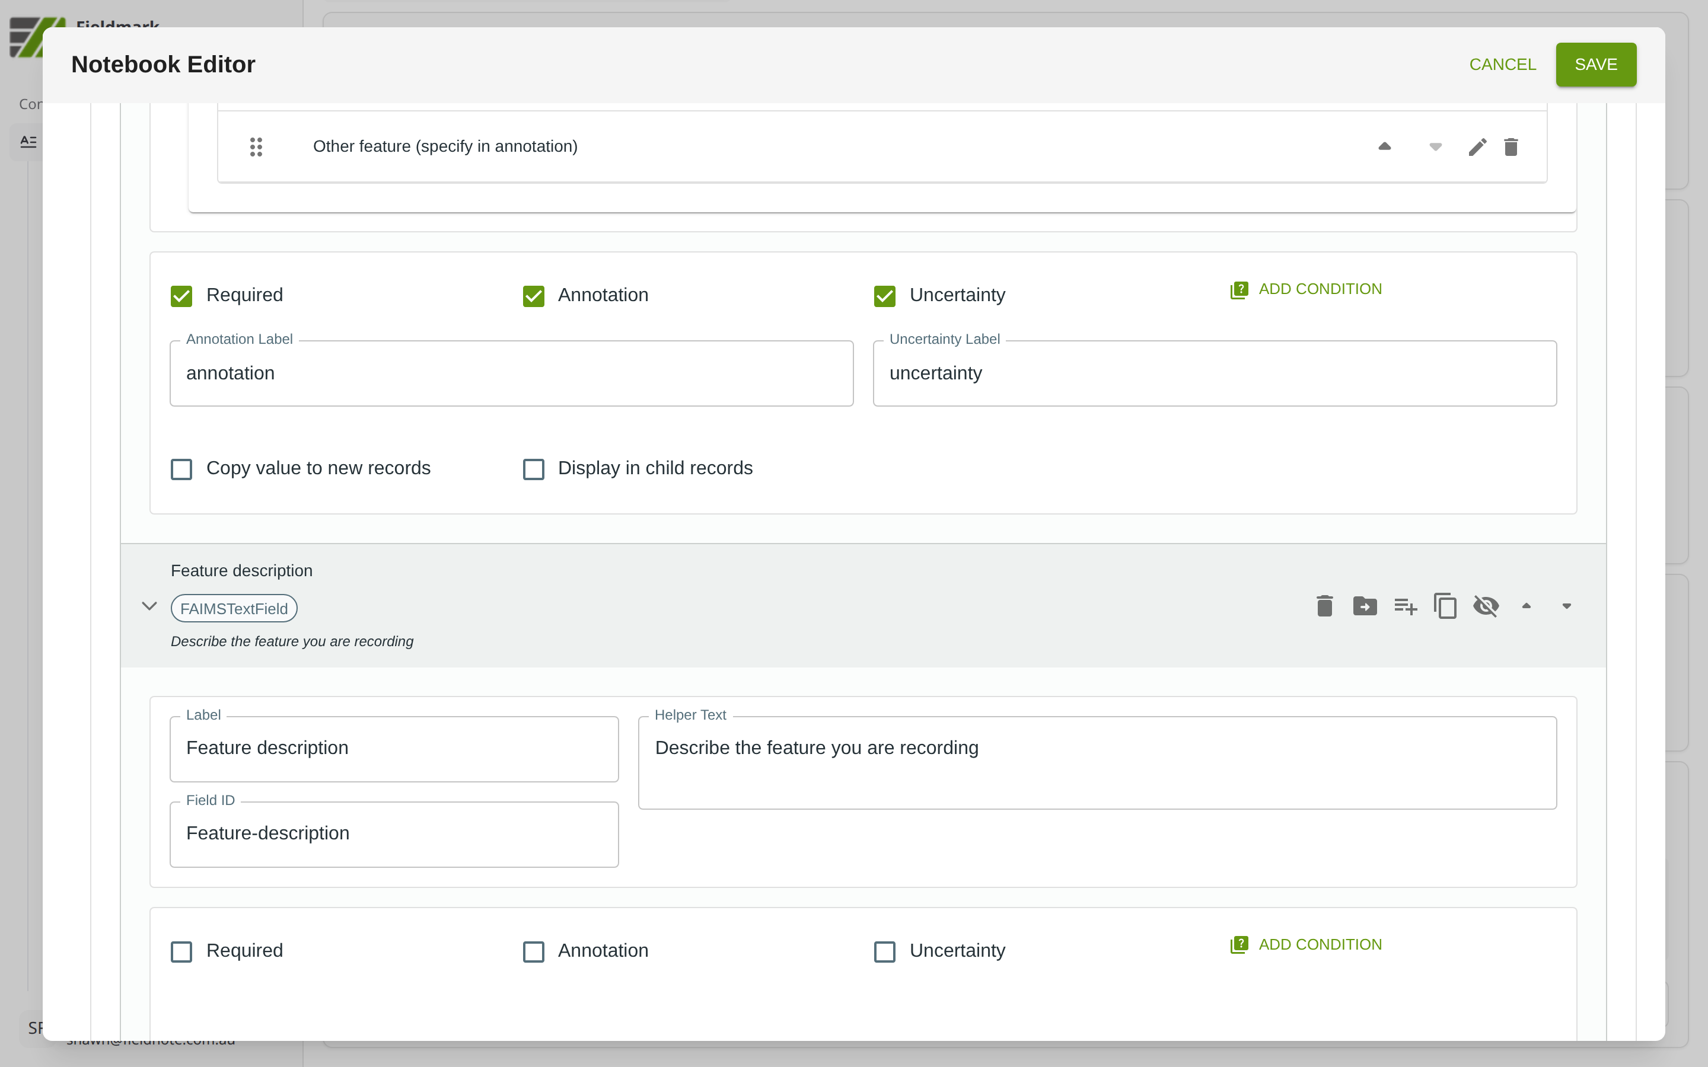Duplicate the Feature description field
The height and width of the screenshot is (1067, 1708).
tap(1445, 606)
